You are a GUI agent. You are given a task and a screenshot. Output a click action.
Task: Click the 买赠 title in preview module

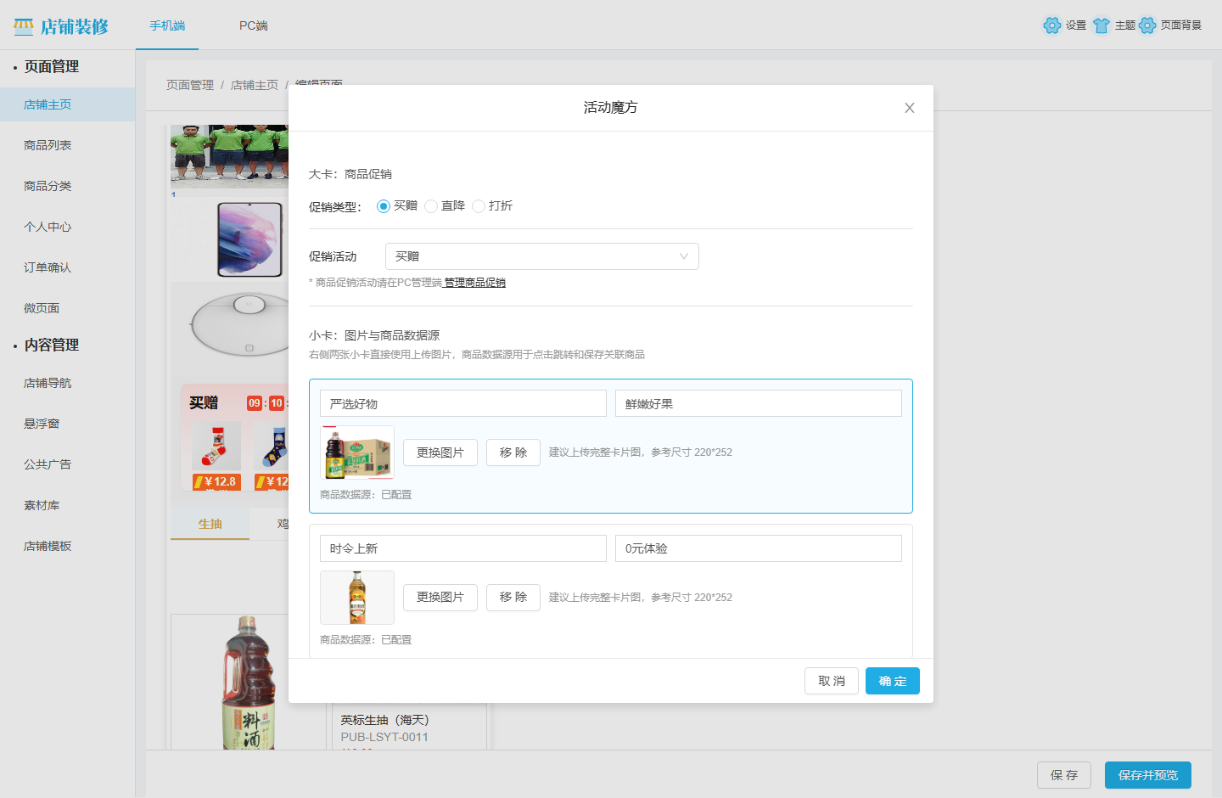tap(204, 402)
